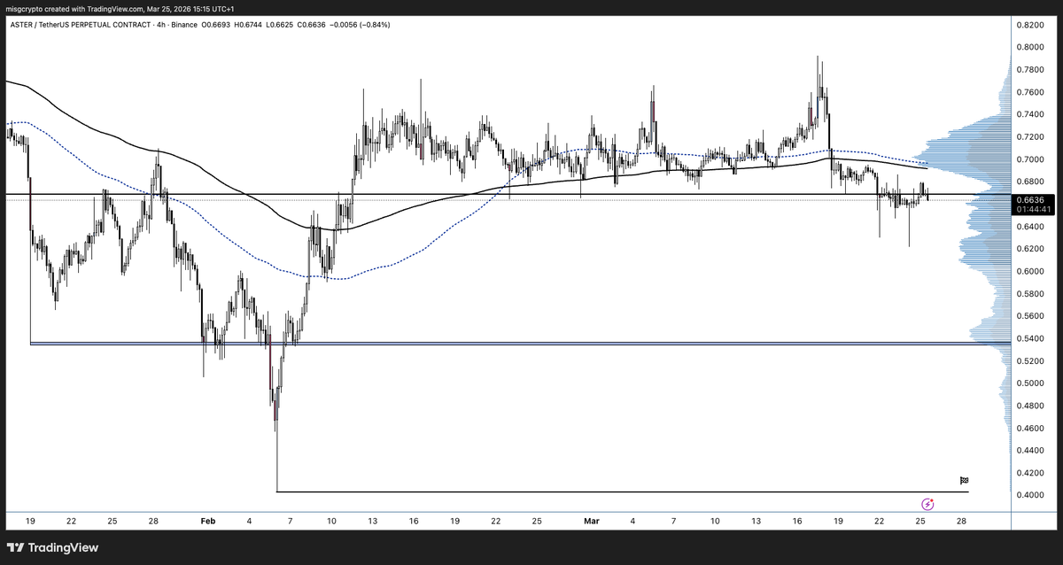1063x565 pixels.
Task: Select the current price label 0.6636
Action: click(x=1030, y=199)
